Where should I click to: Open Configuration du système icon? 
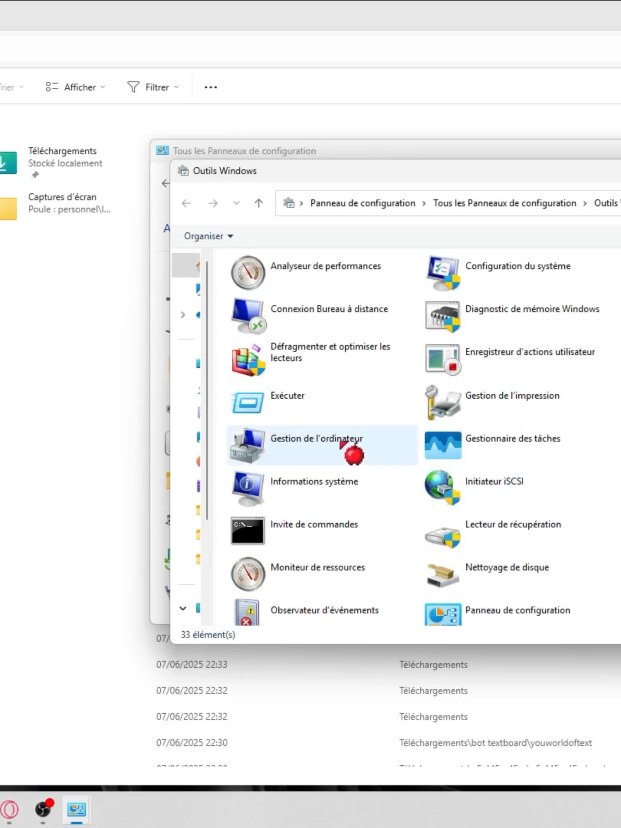point(443,273)
